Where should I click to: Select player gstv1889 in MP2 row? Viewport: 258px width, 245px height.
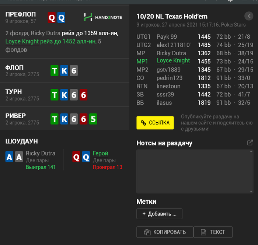coord(168,70)
